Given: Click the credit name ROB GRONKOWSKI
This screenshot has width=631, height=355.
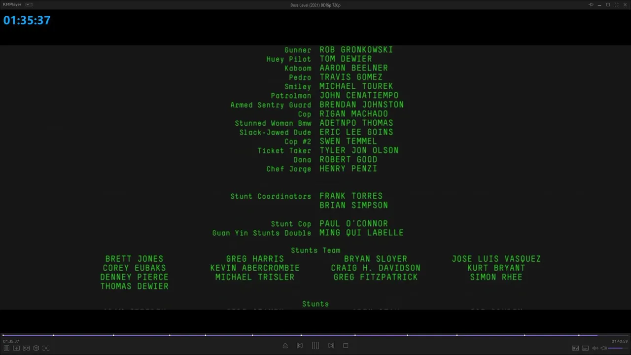Looking at the screenshot, I should [356, 50].
